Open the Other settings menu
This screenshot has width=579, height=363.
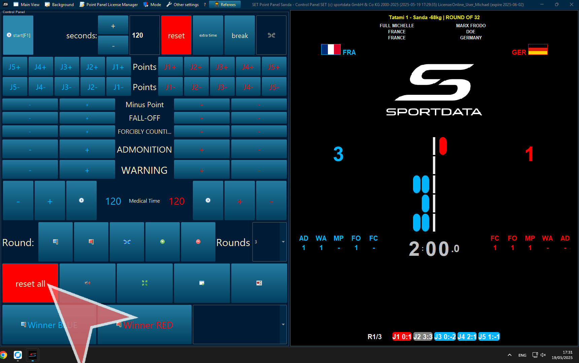[x=183, y=5]
